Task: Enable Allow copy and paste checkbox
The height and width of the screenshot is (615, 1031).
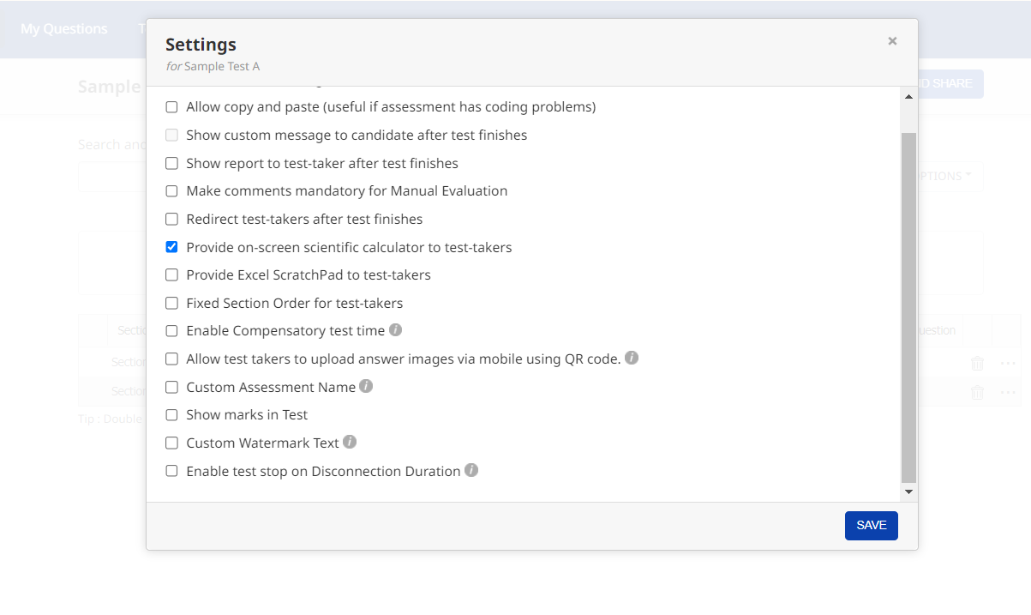Action: 171,107
